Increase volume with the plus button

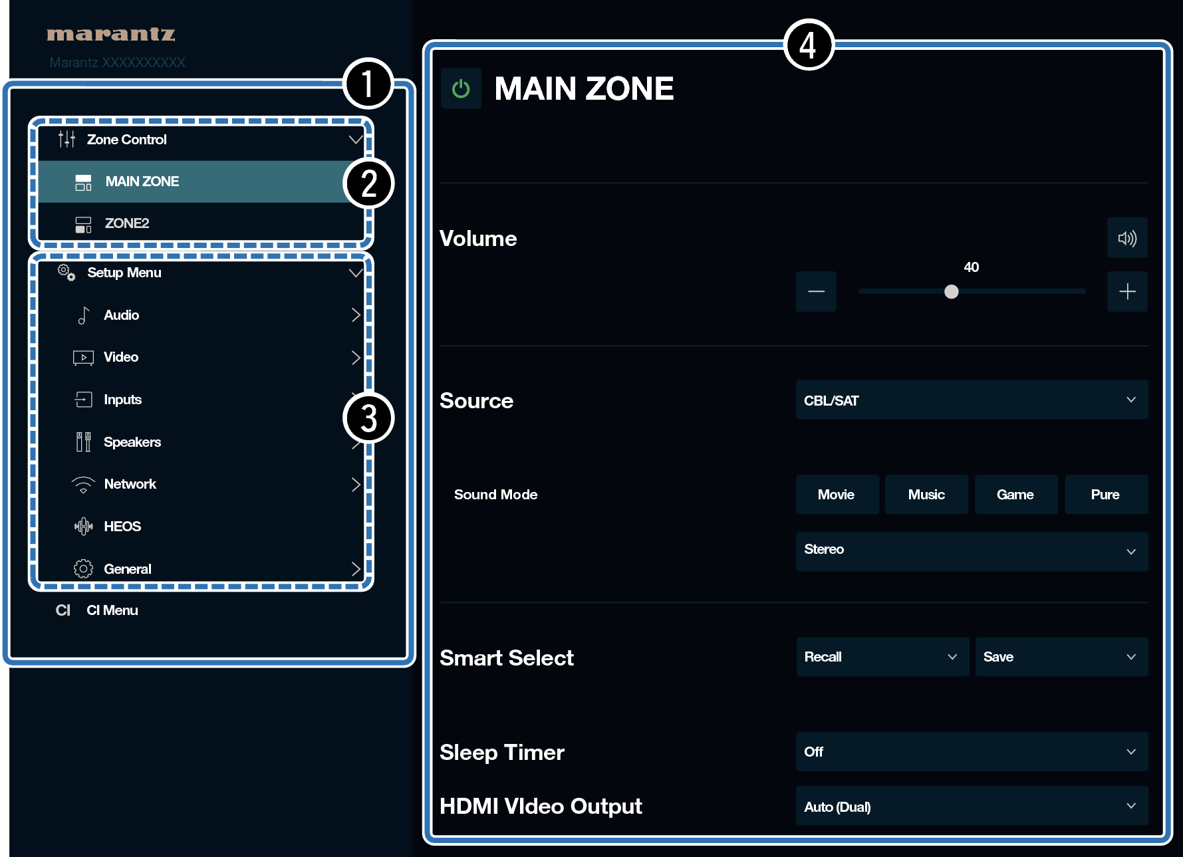[x=1126, y=291]
